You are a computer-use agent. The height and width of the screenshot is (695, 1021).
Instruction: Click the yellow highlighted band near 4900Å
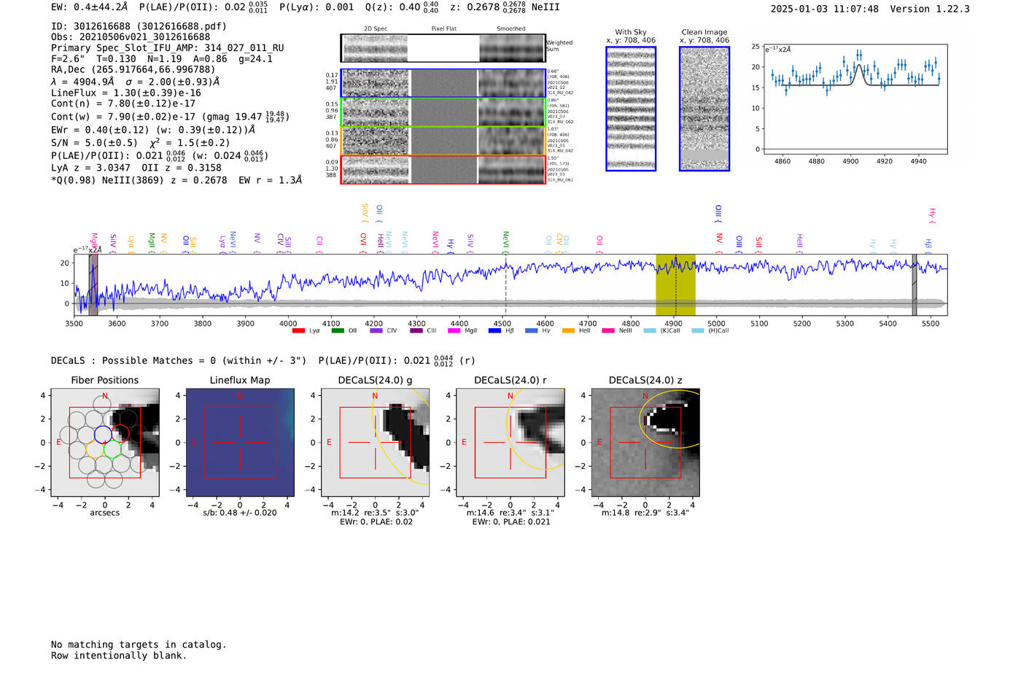675,285
